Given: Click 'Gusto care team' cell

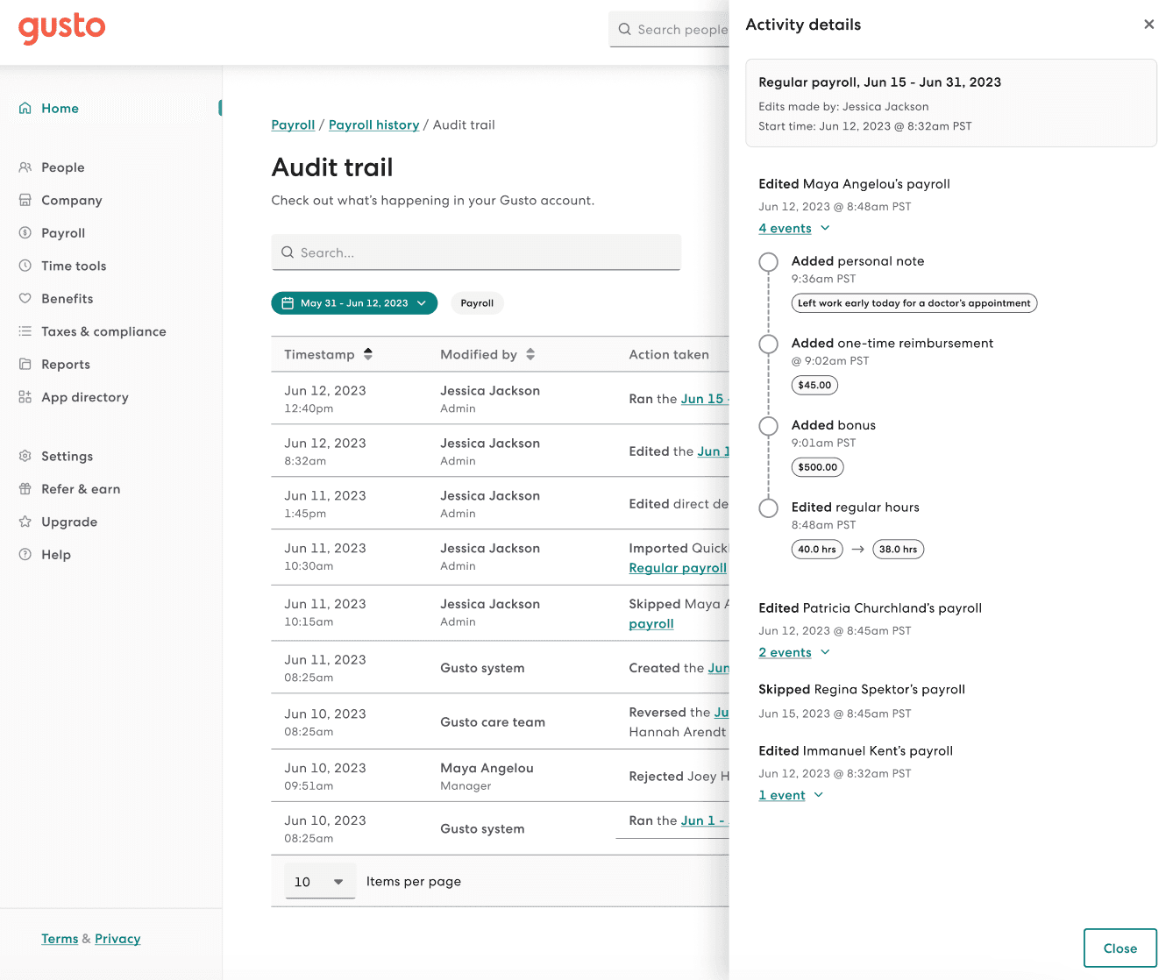Looking at the screenshot, I should tap(493, 722).
